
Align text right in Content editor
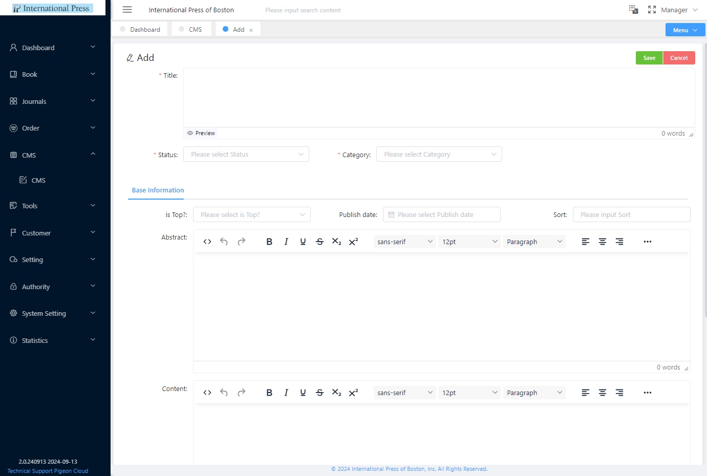tap(619, 393)
